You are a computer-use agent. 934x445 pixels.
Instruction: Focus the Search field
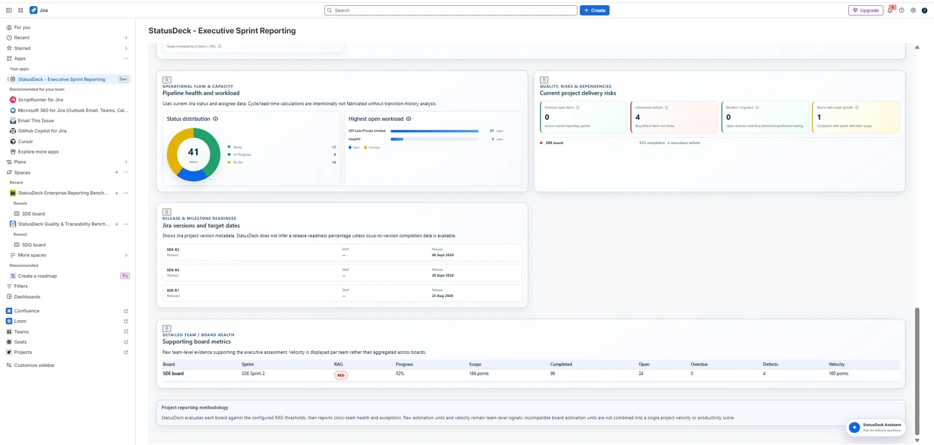451,10
